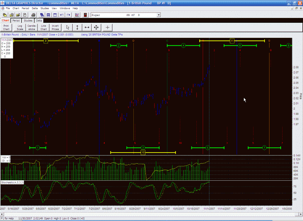Click the app icon left of File menu

(x=3, y=8)
